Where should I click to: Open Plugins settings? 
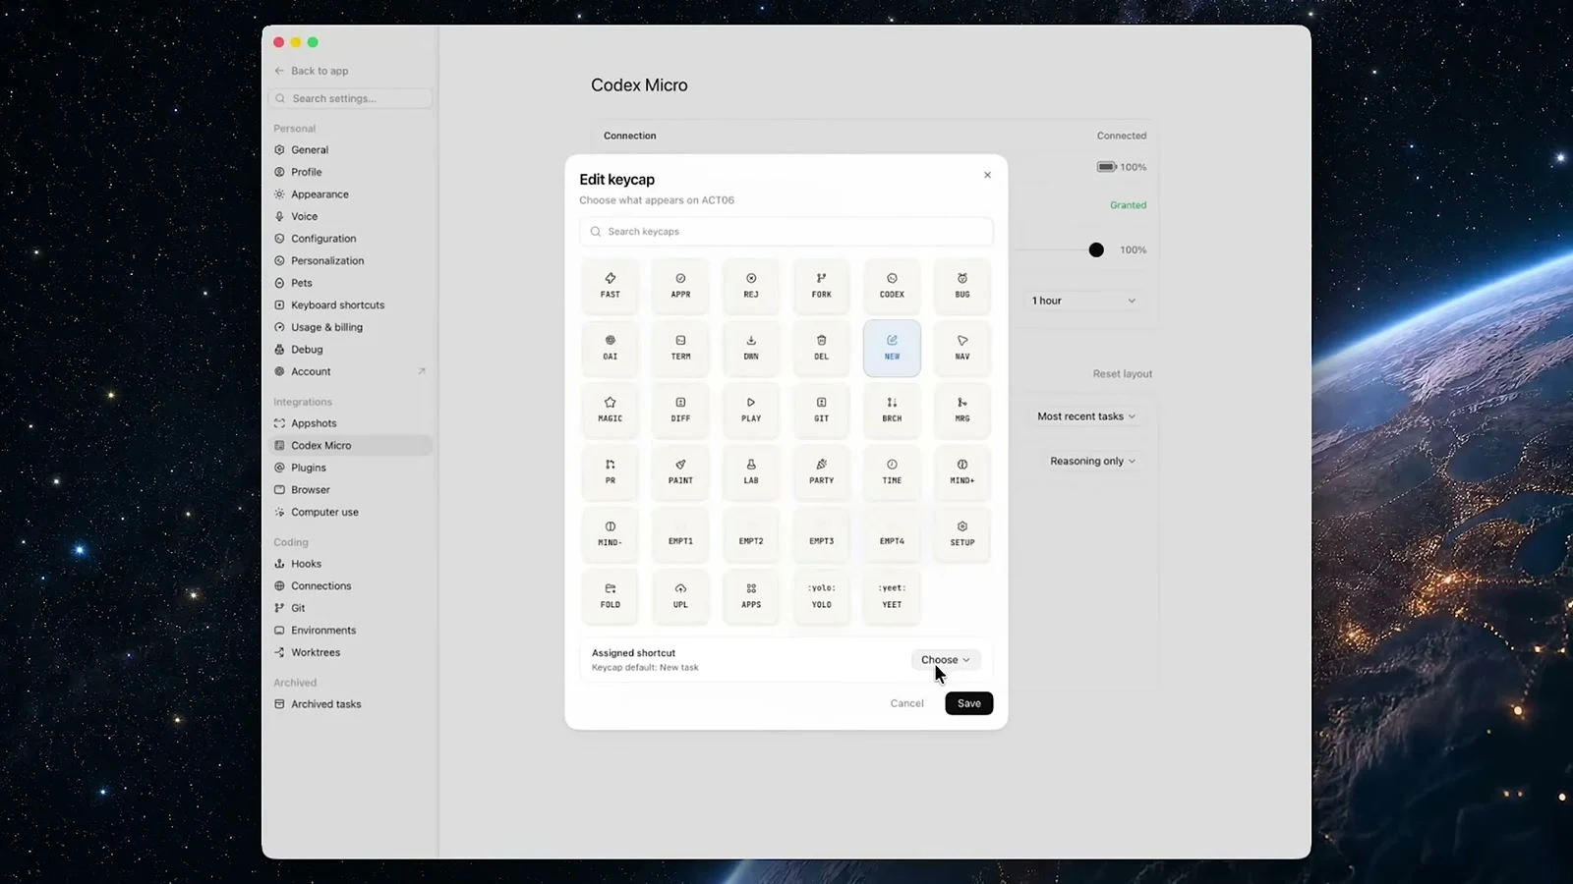[350, 468]
